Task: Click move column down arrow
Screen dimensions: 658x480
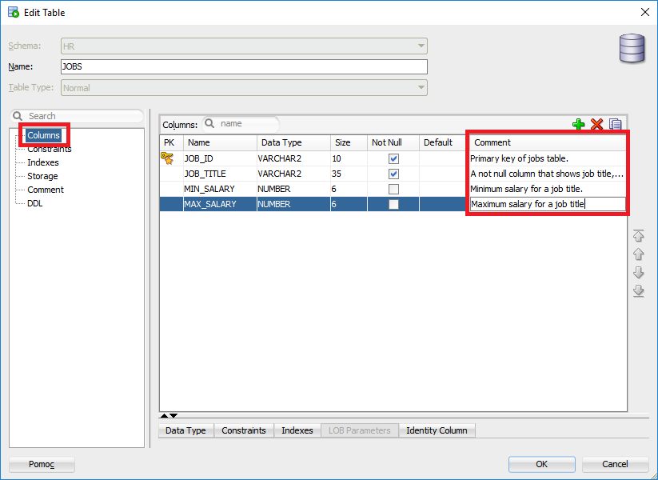Action: click(x=638, y=273)
